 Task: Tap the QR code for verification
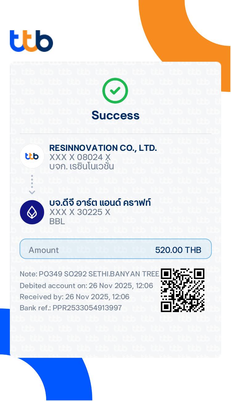tap(183, 290)
